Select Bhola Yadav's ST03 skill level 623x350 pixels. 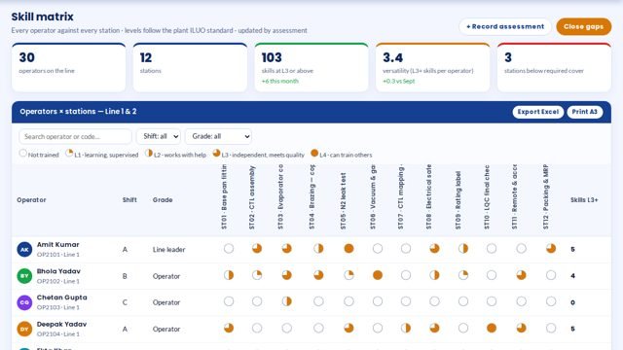287,275
